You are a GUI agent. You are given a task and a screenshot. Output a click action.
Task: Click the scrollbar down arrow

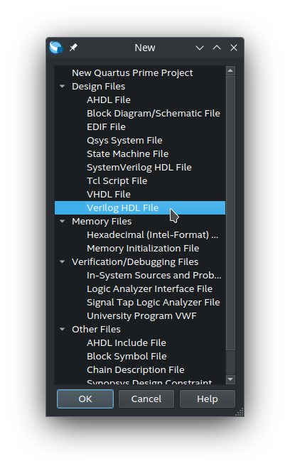230,379
